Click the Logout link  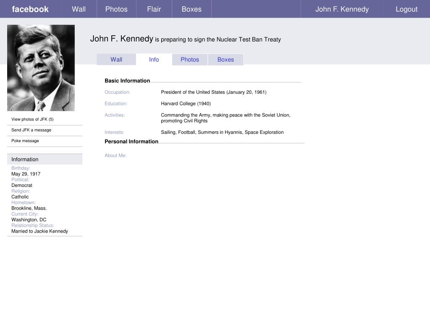pyautogui.click(x=406, y=9)
